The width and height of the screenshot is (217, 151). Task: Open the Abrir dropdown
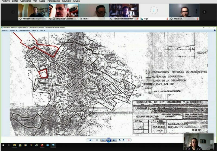coord(42,31)
